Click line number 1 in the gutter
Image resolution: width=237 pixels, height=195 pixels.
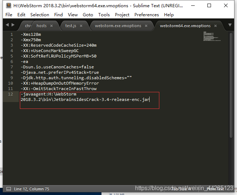pos(12,34)
